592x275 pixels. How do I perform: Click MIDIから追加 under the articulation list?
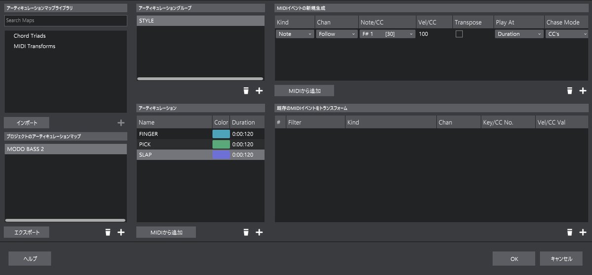[x=166, y=232]
